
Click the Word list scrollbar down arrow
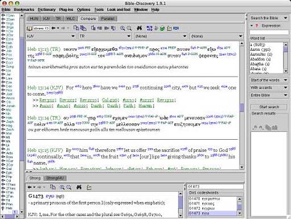point(286,71)
